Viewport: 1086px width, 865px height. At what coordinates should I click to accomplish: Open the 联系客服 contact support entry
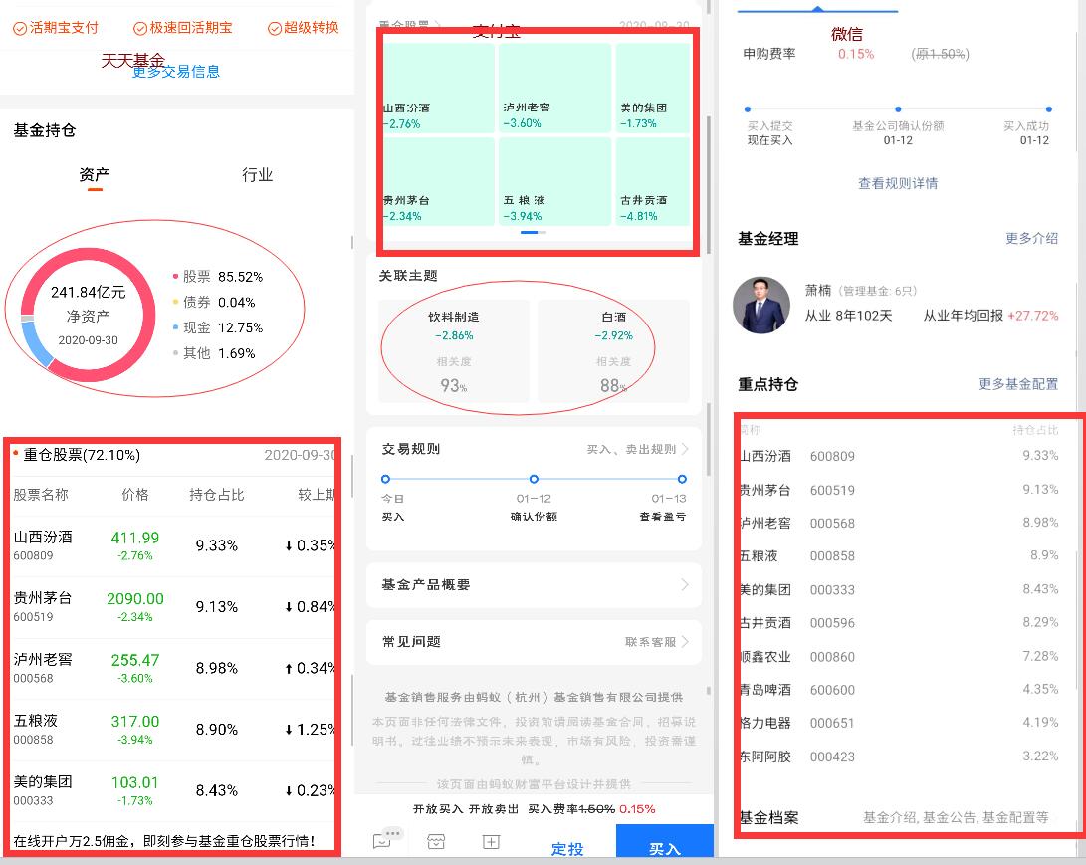pos(649,642)
